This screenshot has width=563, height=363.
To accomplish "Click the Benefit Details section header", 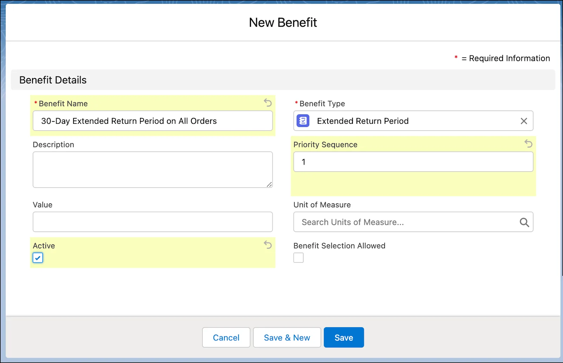I will coord(52,80).
